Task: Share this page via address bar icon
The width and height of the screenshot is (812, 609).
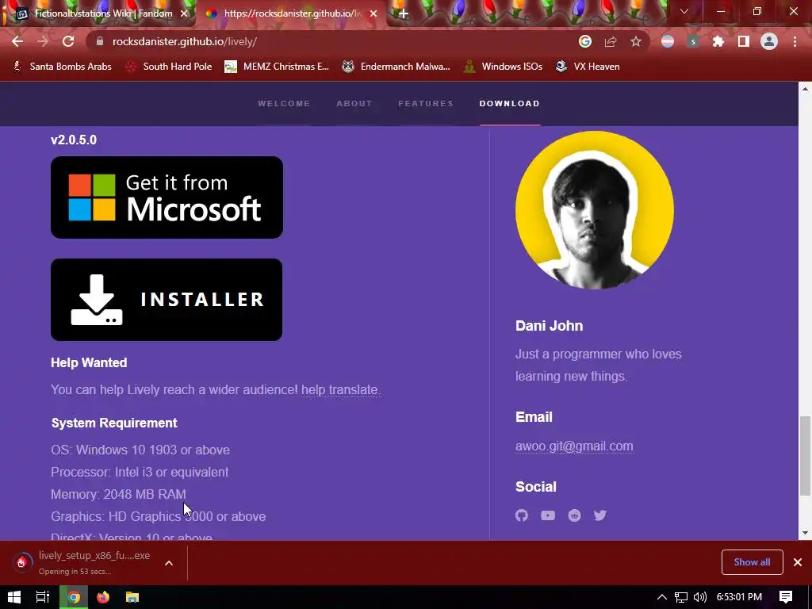Action: (611, 41)
